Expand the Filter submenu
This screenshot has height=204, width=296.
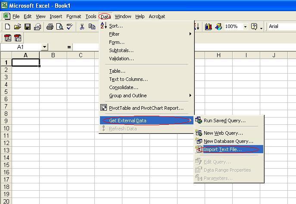(147, 34)
